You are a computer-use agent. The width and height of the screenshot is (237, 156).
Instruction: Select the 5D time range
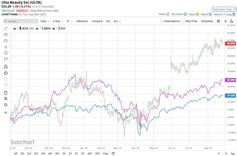click(x=22, y=153)
